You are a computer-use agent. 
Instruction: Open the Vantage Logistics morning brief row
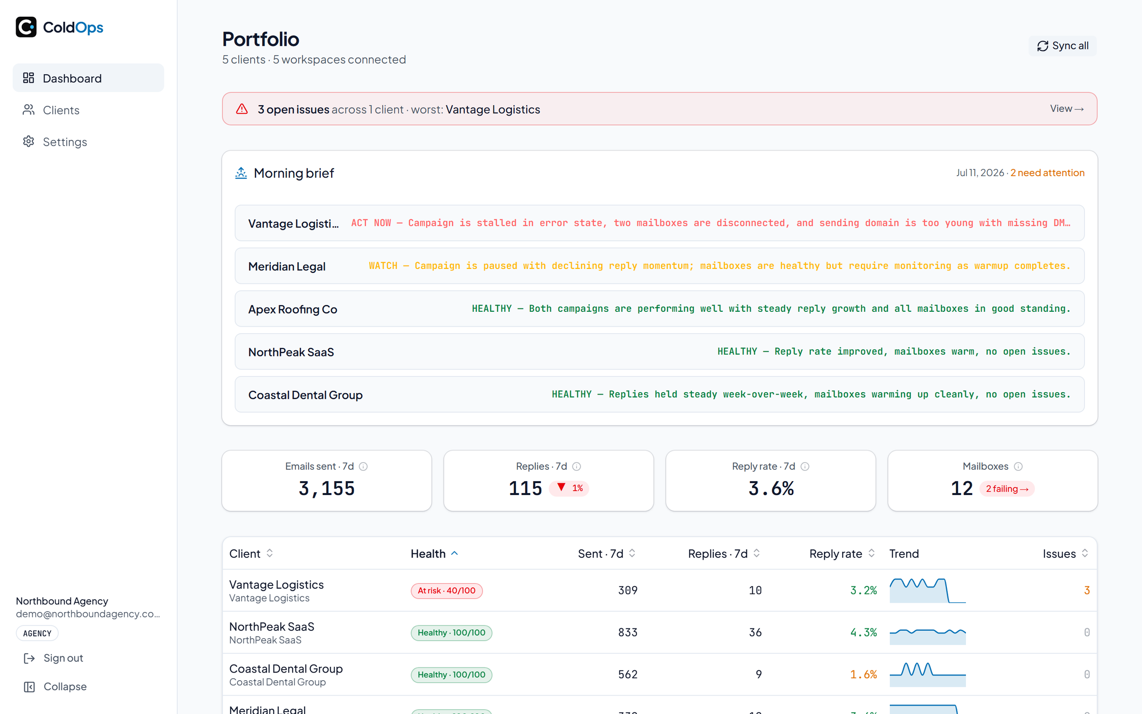(660, 223)
